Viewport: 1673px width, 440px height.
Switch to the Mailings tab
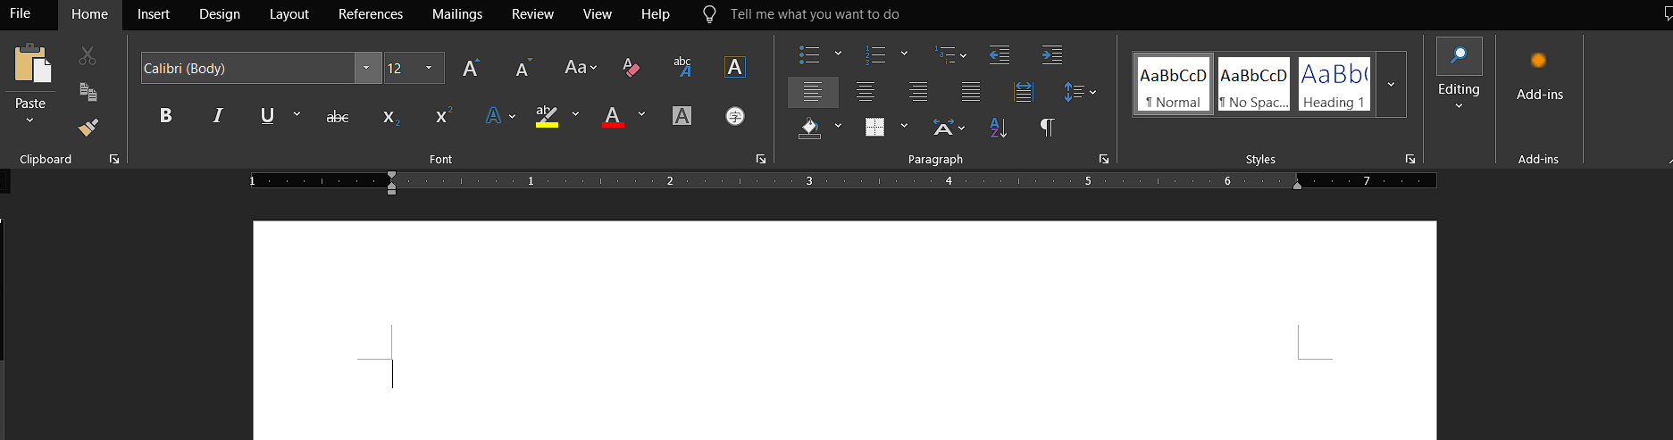[x=457, y=14]
